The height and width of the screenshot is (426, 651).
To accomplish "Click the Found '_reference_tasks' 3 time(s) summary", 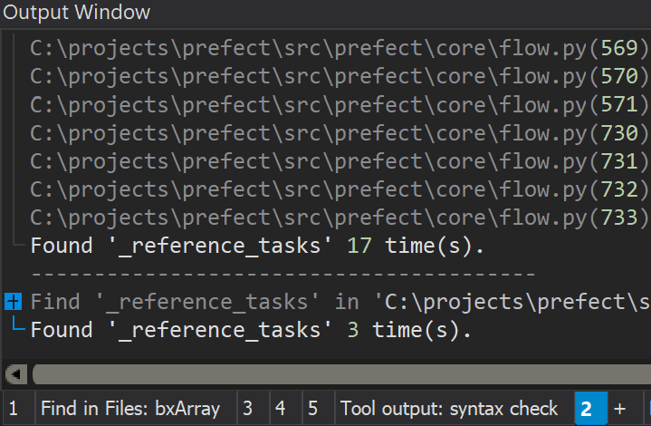I will point(251,330).
